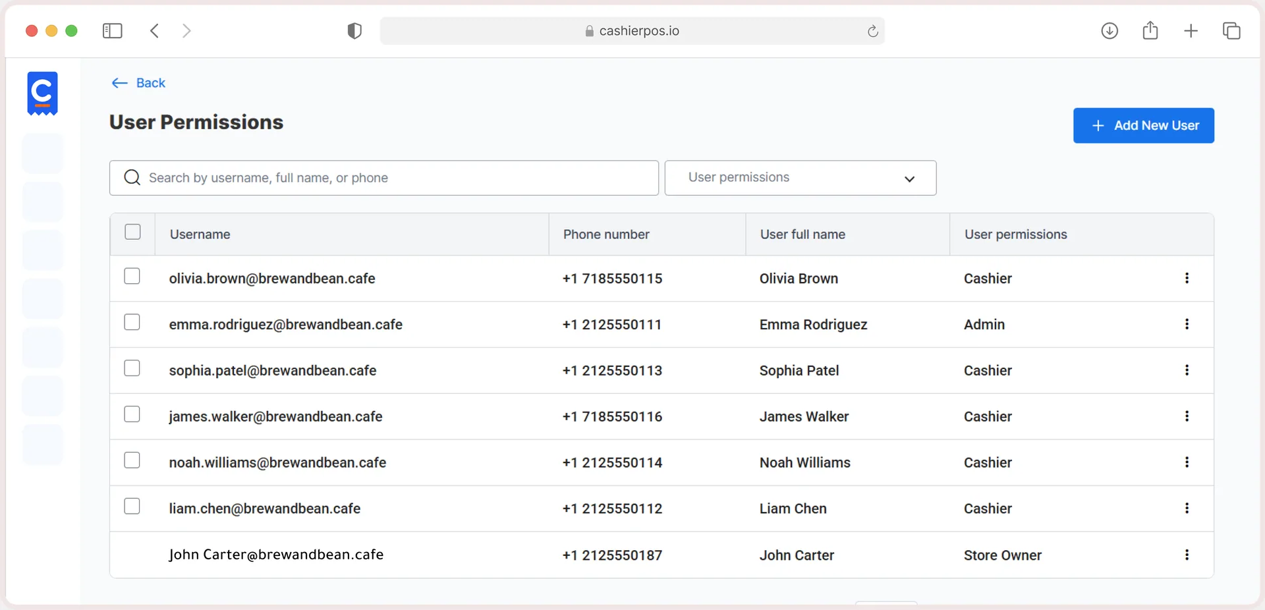Click the Admin permission cell
This screenshot has height=610, width=1265.
tap(984, 325)
